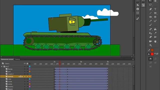Select the Pen tool
160x90 pixels.
click(x=150, y=9)
